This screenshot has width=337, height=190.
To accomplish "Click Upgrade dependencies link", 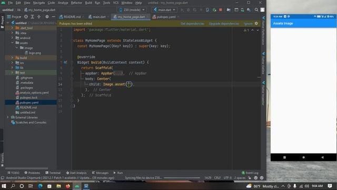I will 224,23.
